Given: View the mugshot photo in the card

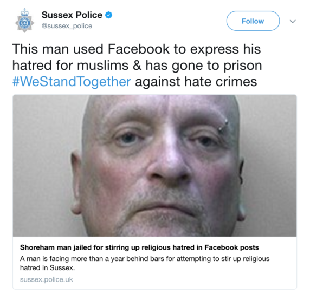Looking at the screenshot, I should pyautogui.click(x=154, y=166).
